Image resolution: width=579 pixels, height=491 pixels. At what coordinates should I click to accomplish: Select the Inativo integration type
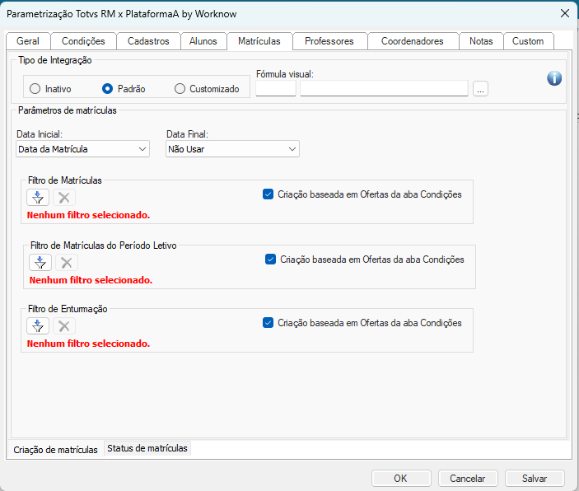coord(35,89)
